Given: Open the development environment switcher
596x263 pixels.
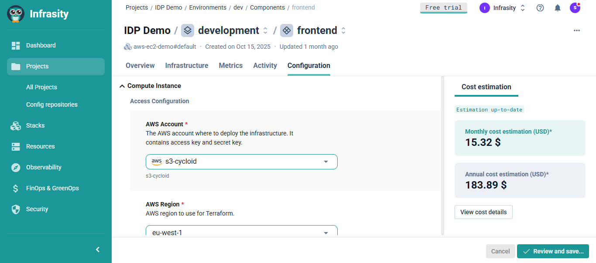Looking at the screenshot, I should (x=265, y=30).
